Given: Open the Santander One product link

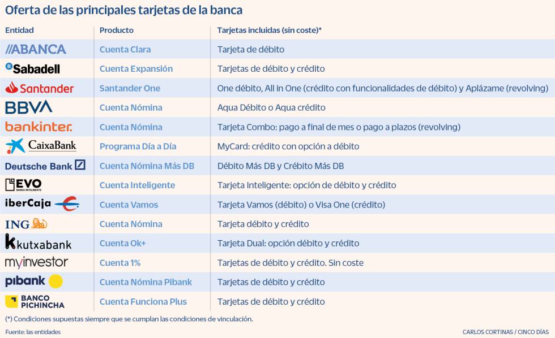Looking at the screenshot, I should [130, 88].
